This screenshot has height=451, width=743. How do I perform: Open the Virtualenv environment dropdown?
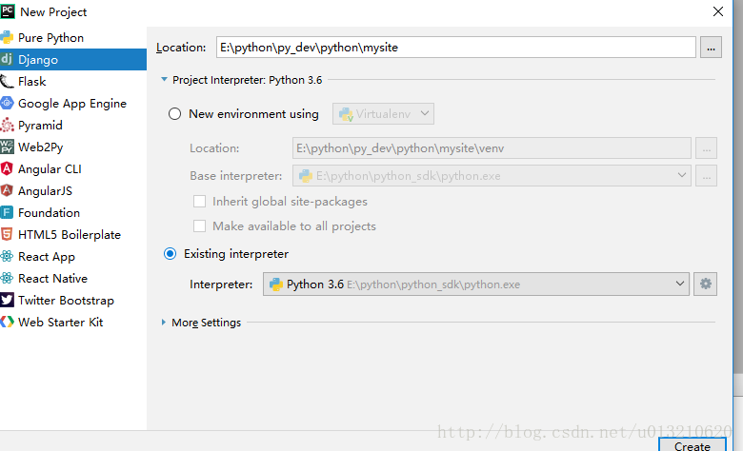[383, 113]
